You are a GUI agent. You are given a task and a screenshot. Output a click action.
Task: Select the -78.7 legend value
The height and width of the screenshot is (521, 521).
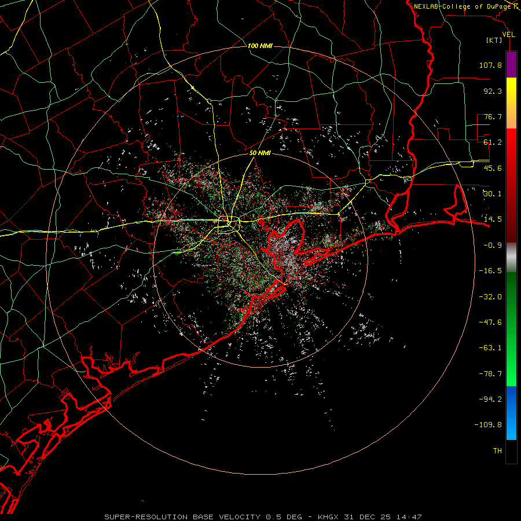[490, 374]
